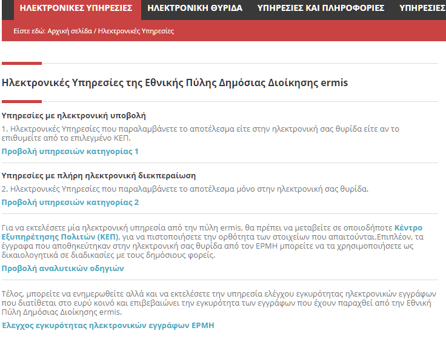Click paragraph starting 'Τέλος, μπορείτε να ενημερωθείτε'
Viewport: 446px width, 339px height.
(218, 303)
